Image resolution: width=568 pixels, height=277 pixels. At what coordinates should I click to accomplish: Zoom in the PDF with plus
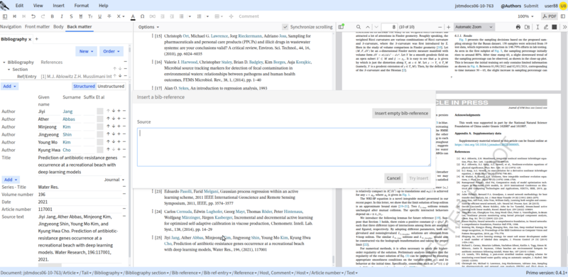tap(449, 27)
